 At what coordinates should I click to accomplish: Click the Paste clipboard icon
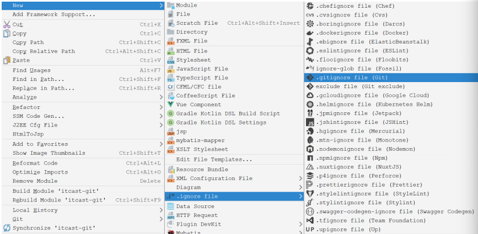[x=7, y=60]
